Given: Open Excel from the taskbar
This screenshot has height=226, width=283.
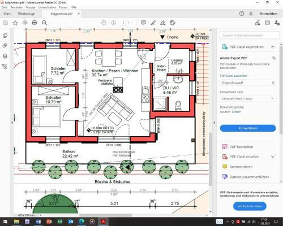Looking at the screenshot, I should click(60, 221).
